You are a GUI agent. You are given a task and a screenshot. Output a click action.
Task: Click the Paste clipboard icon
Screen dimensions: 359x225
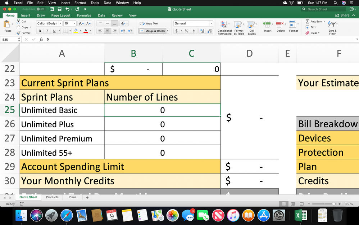pos(7,24)
